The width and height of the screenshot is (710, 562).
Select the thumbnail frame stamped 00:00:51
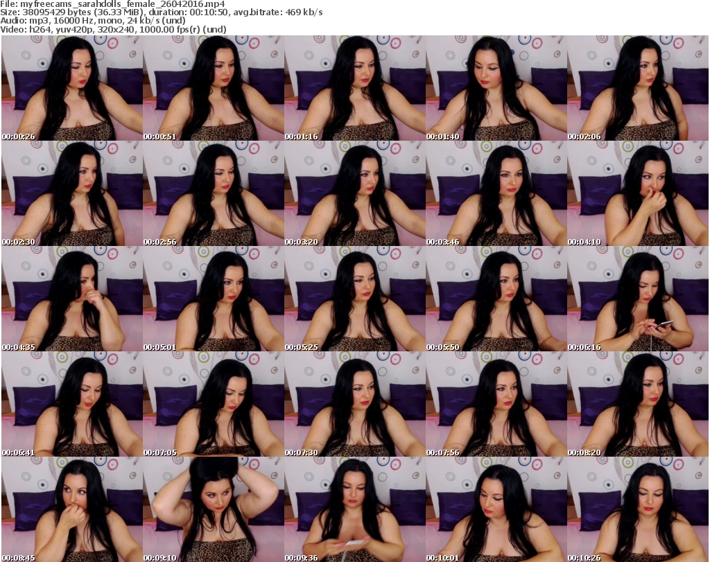pyautogui.click(x=214, y=88)
